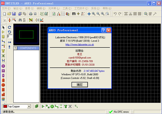The height and width of the screenshot is (114, 162).
Task: Click the No DRC errors status indicator
Action: point(119,112)
